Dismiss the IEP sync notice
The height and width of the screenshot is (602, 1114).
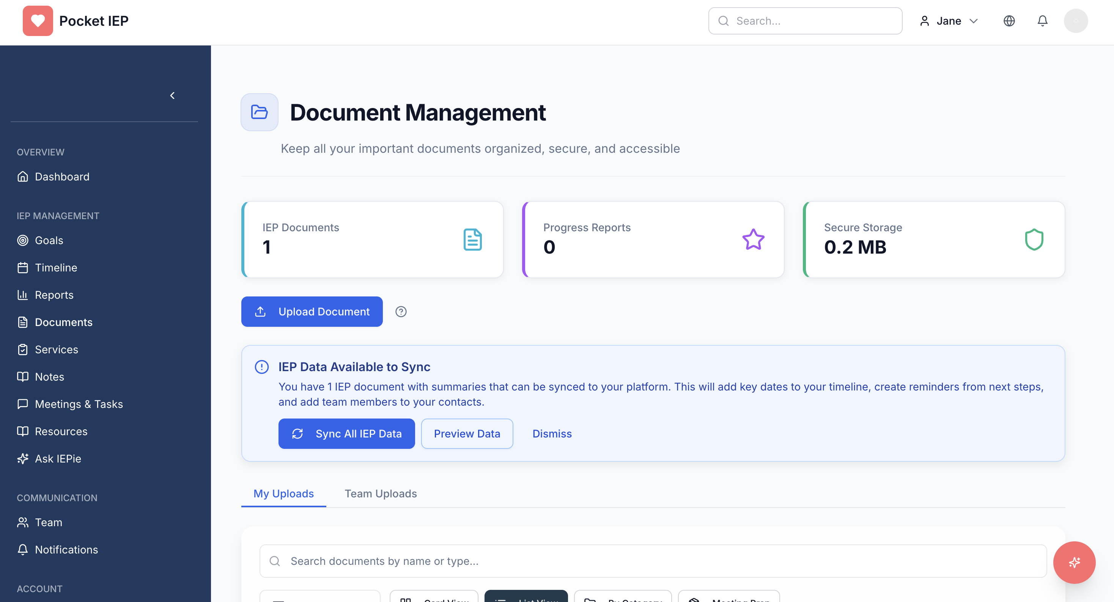coord(552,433)
